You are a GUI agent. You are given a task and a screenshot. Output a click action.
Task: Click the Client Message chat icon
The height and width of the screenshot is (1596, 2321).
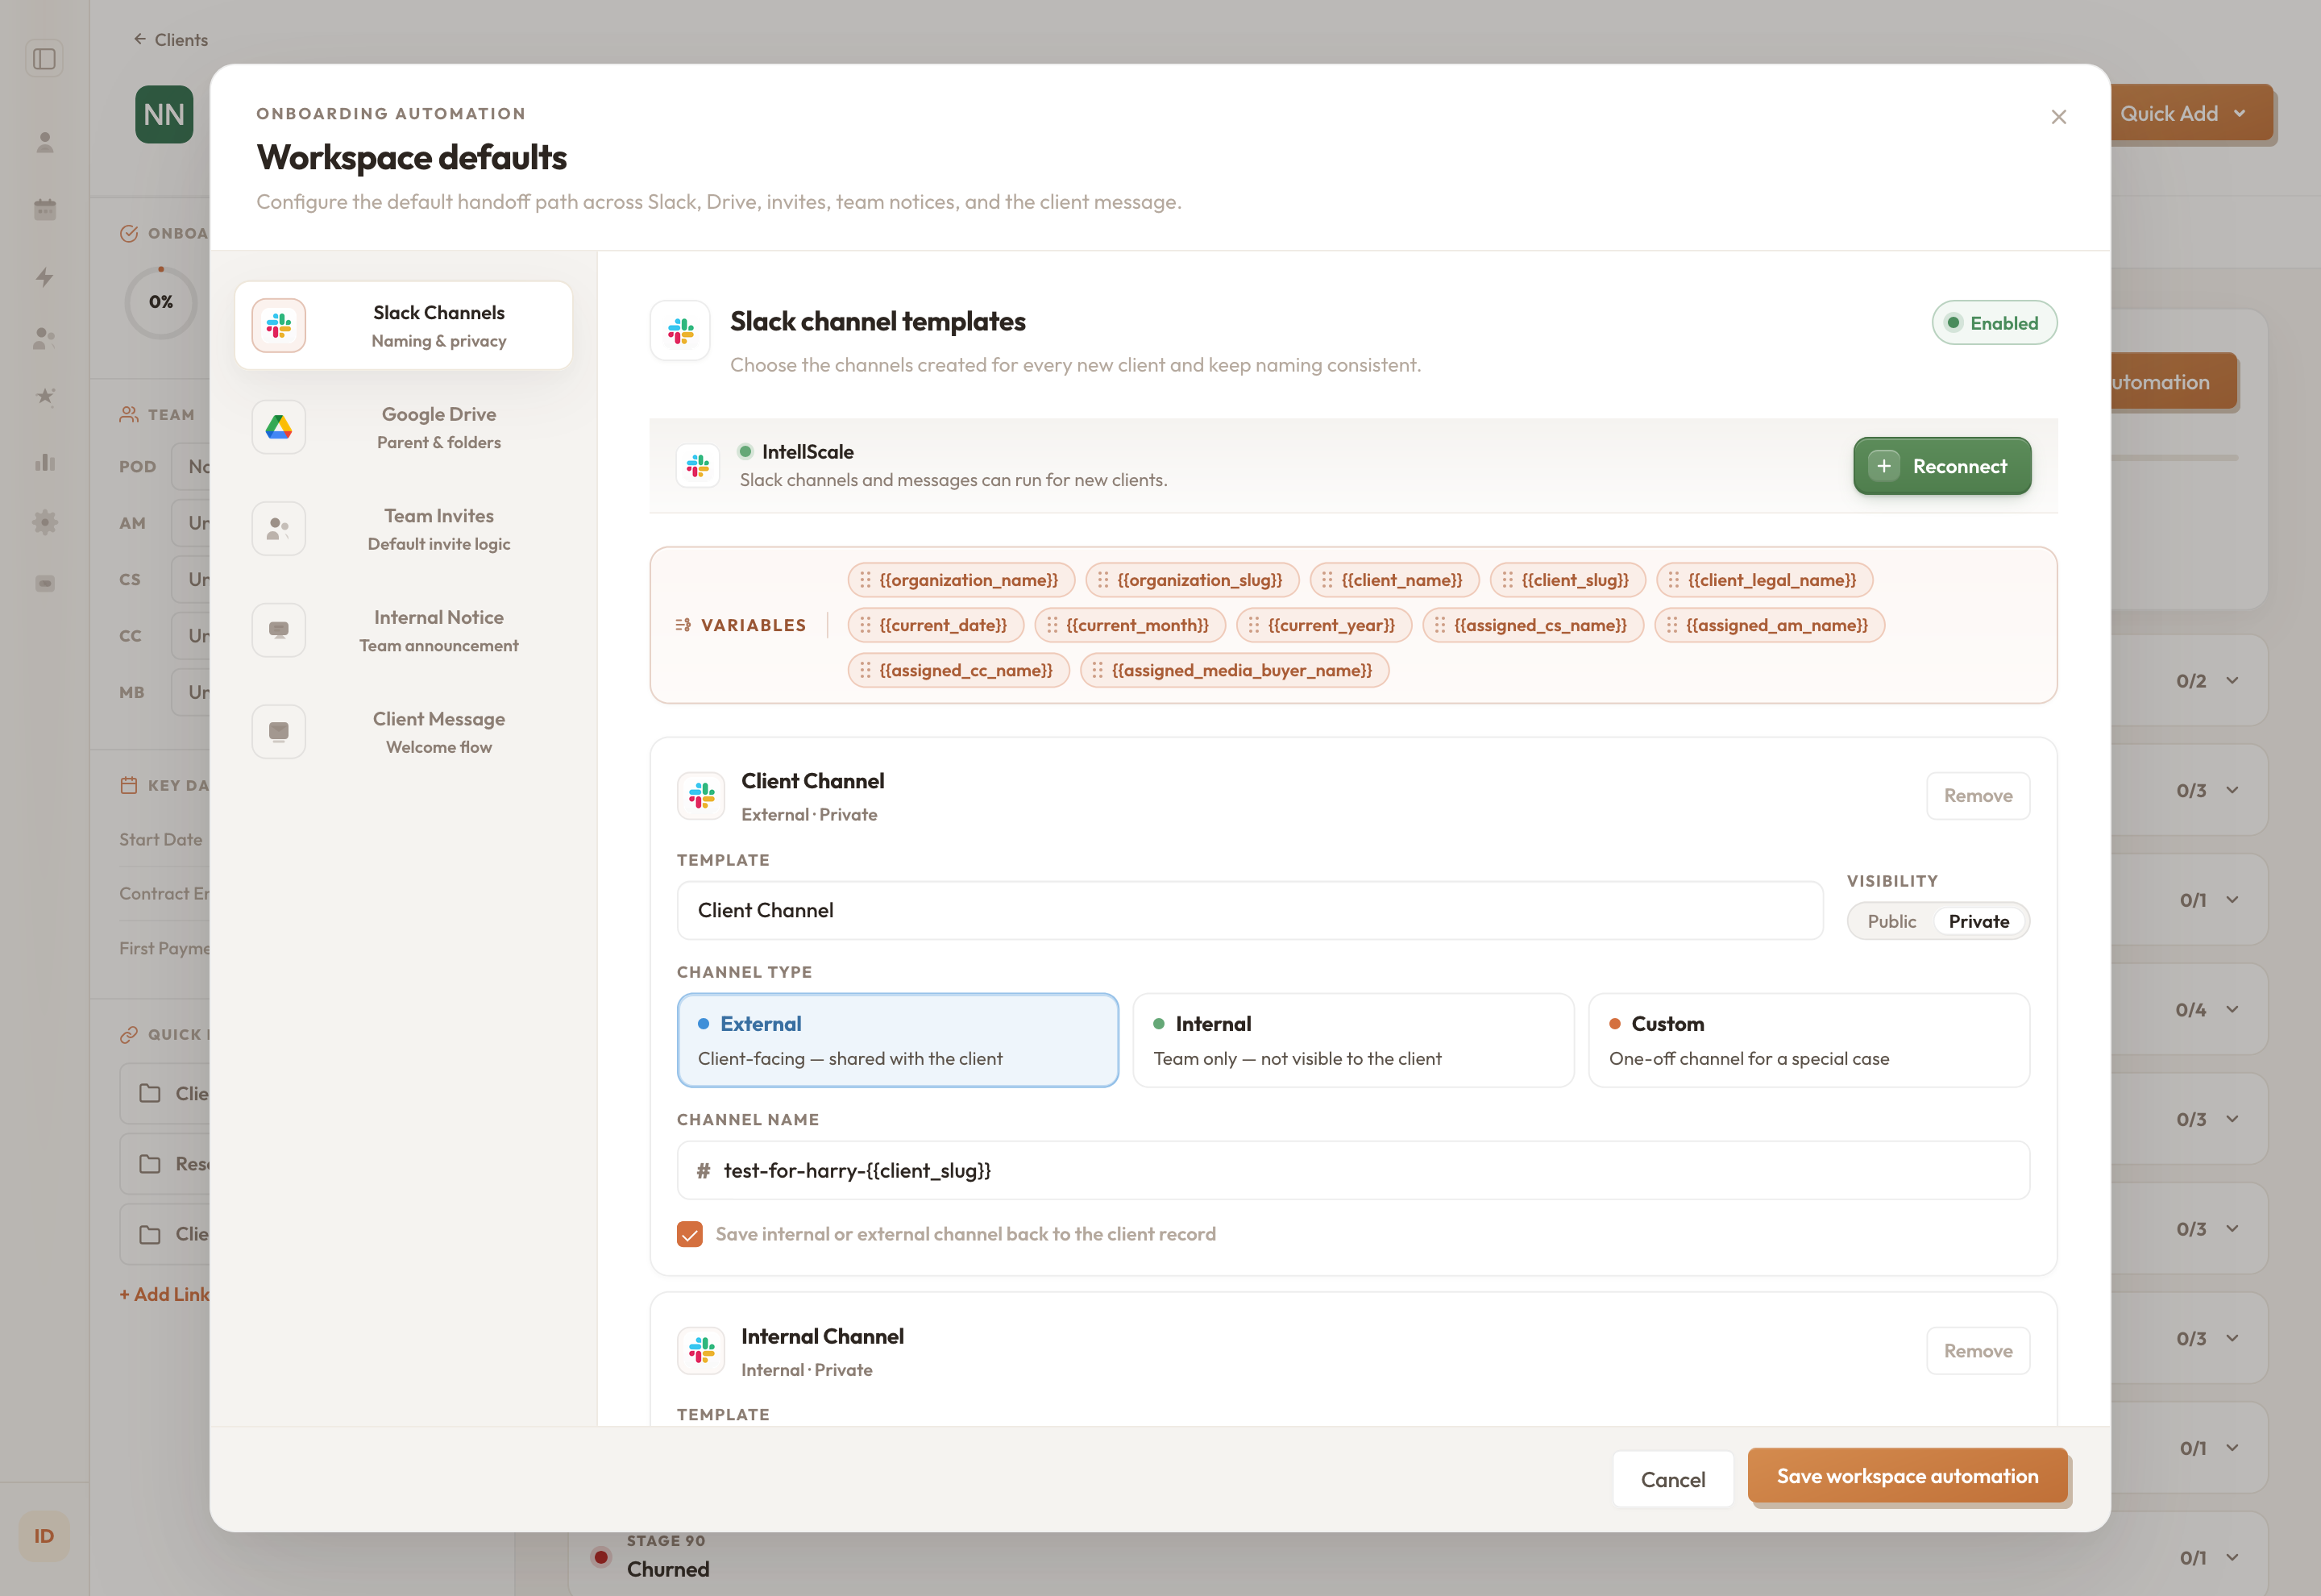tap(279, 732)
